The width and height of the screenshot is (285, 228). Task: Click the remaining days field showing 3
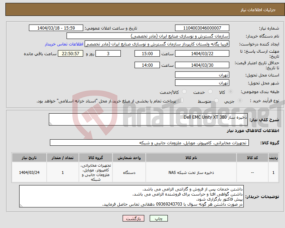(108, 53)
